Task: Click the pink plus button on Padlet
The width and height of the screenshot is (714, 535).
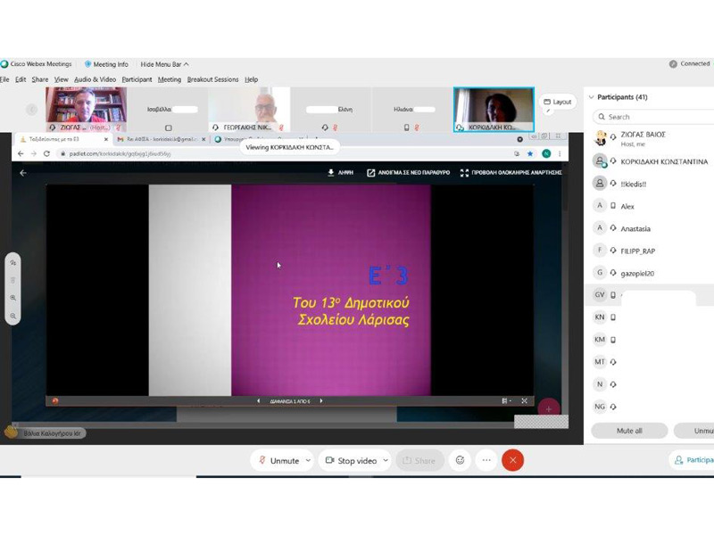Action: pyautogui.click(x=548, y=408)
